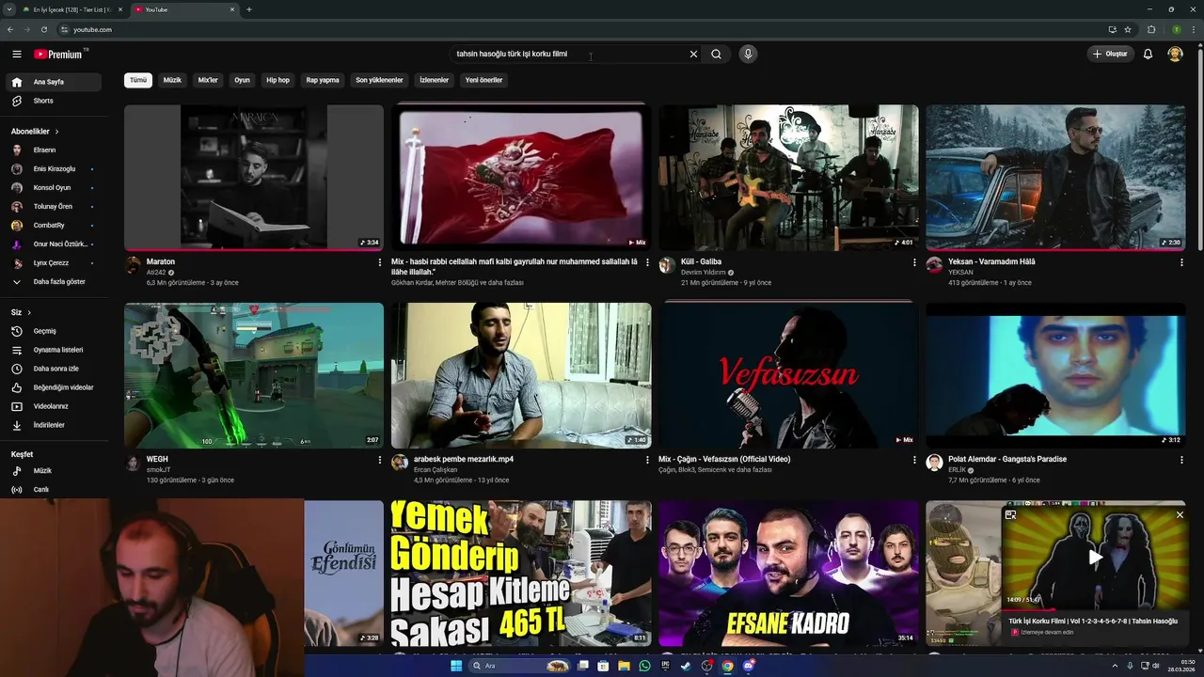Image resolution: width=1204 pixels, height=677 pixels.
Task: Open the three-dot menu for Maraton video
Action: tap(380, 262)
